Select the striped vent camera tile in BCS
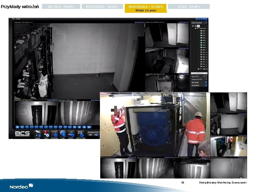 (79, 113)
